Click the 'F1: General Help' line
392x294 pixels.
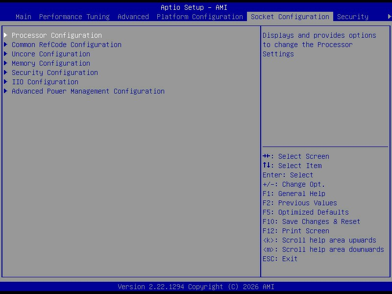(x=294, y=194)
